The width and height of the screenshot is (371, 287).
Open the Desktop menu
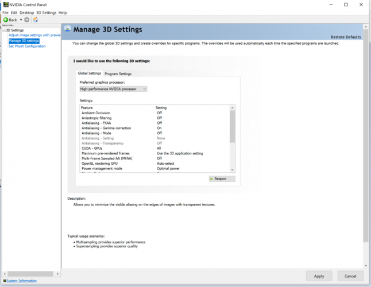[x=26, y=12]
